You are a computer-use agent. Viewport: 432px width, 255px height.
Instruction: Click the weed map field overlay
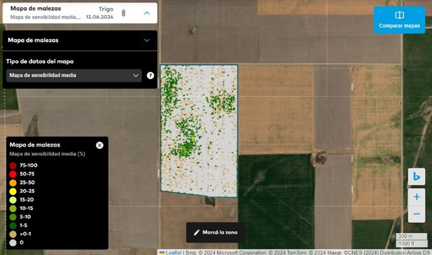point(199,128)
